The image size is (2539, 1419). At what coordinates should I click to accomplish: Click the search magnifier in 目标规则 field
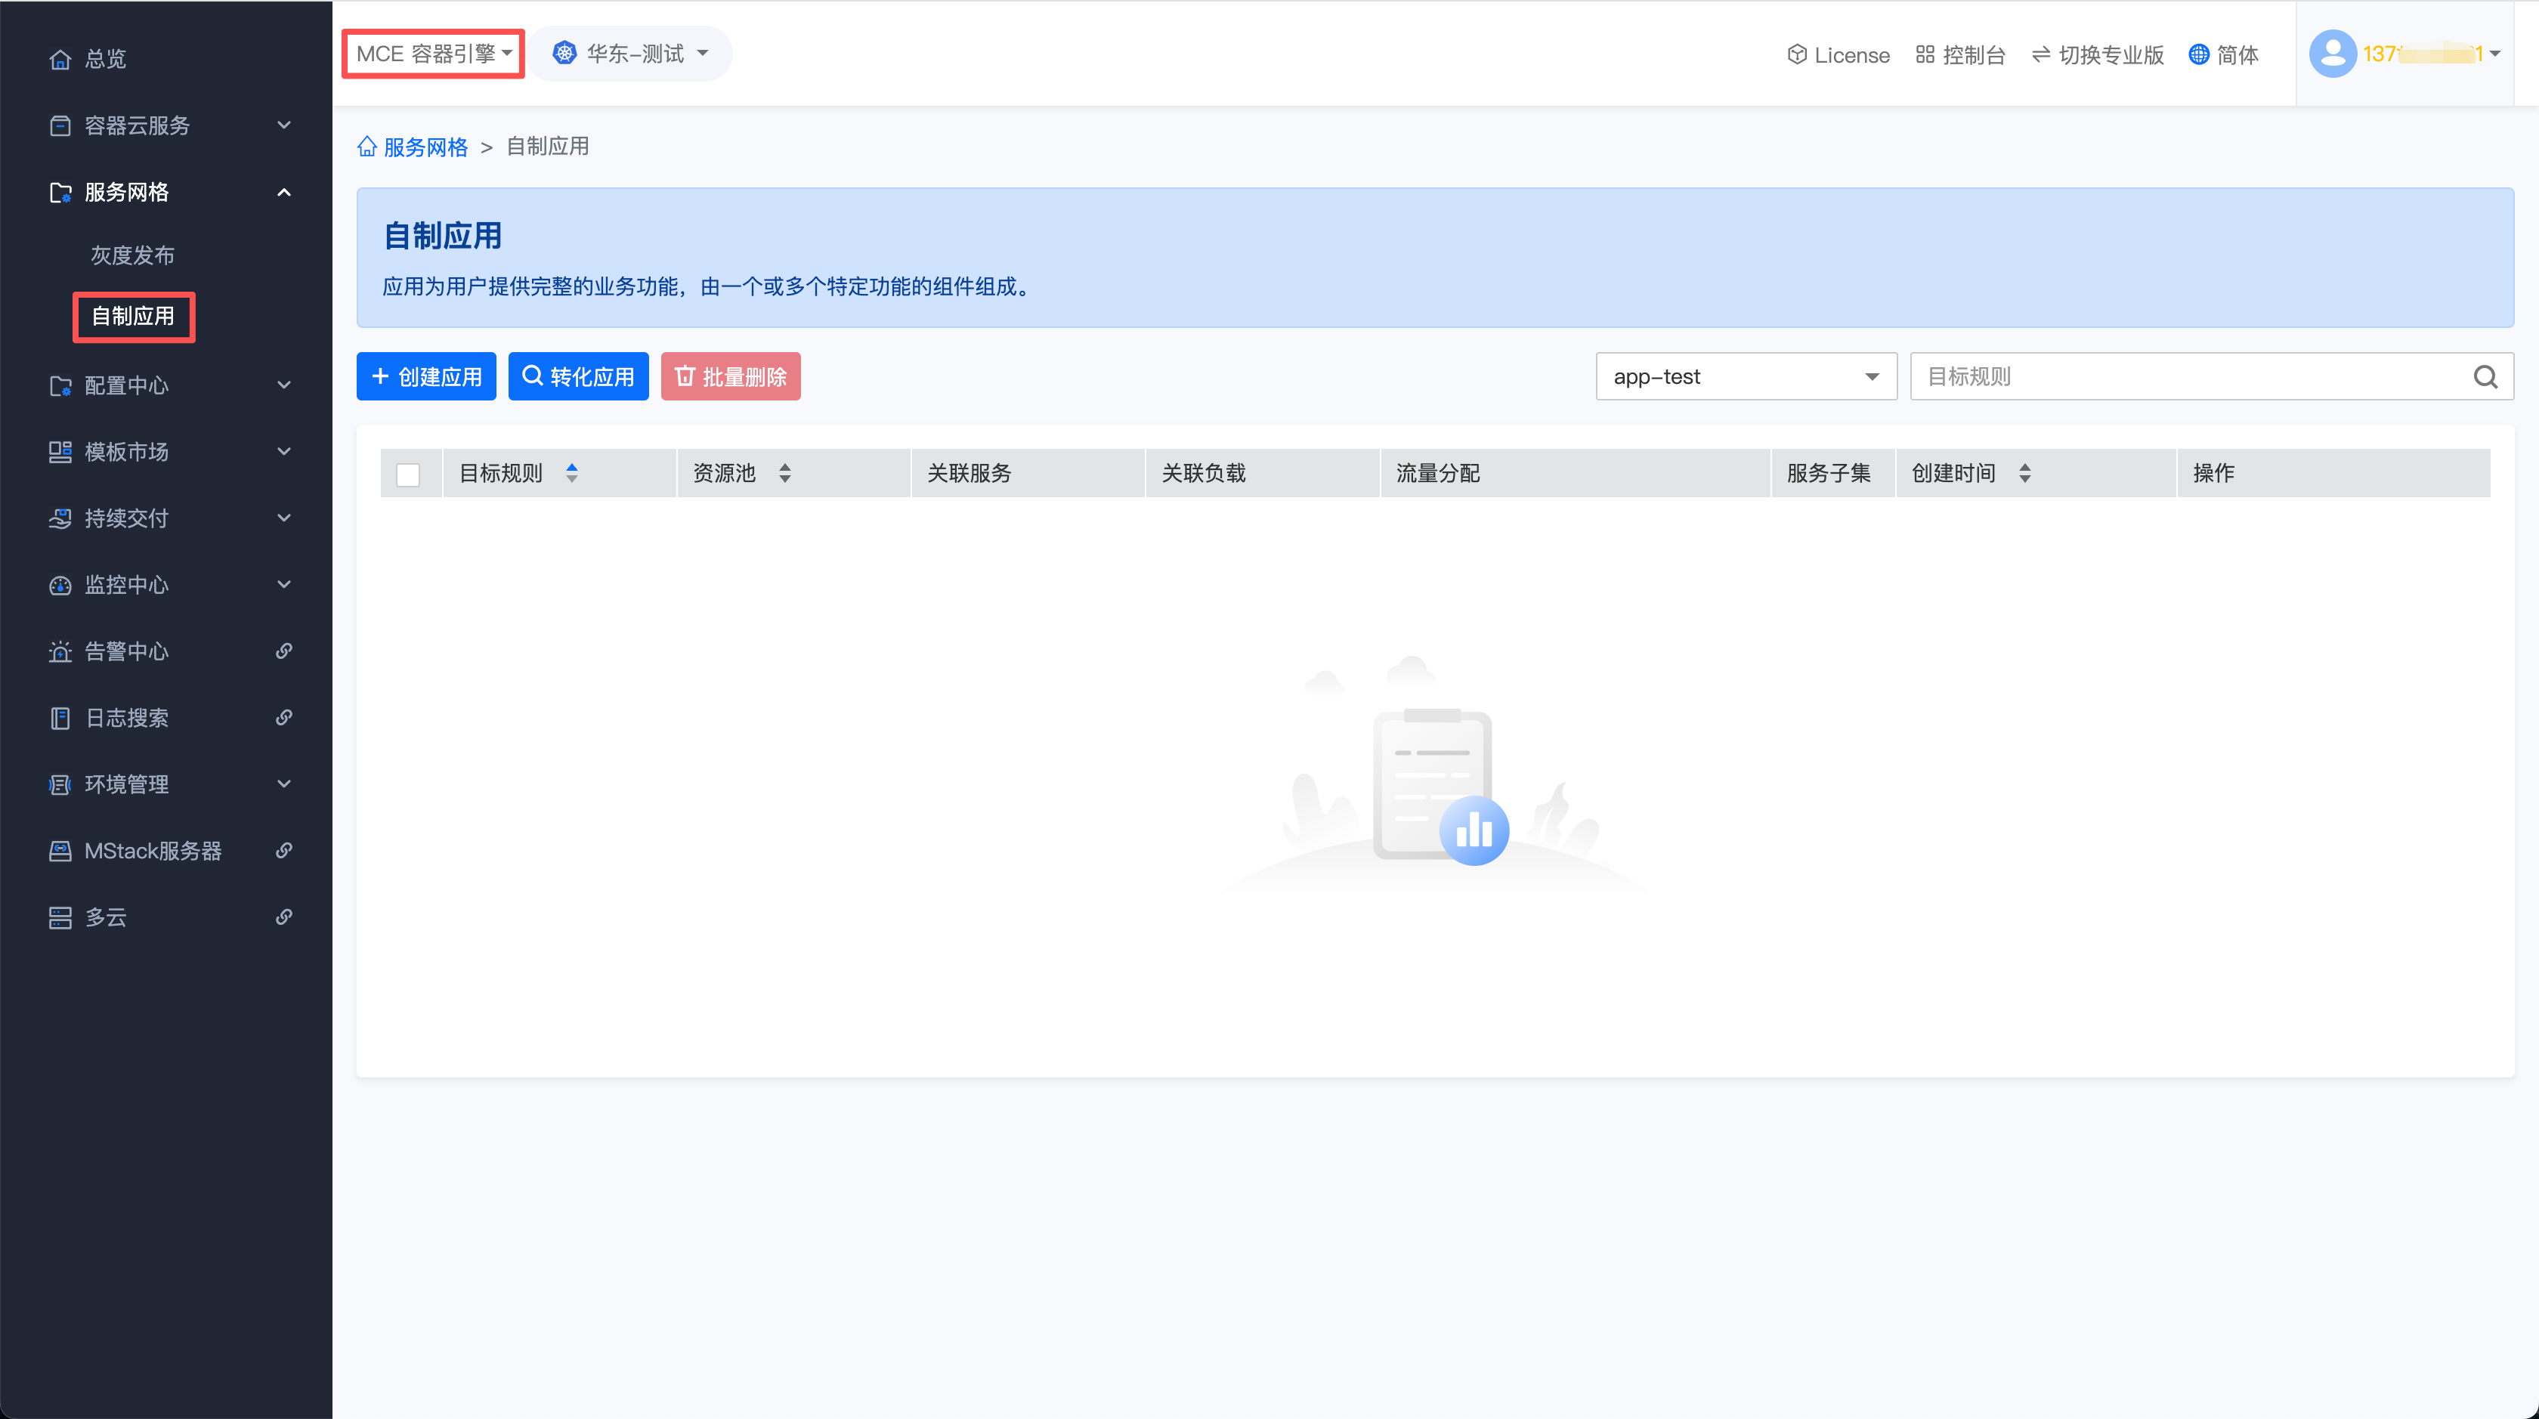[2485, 376]
